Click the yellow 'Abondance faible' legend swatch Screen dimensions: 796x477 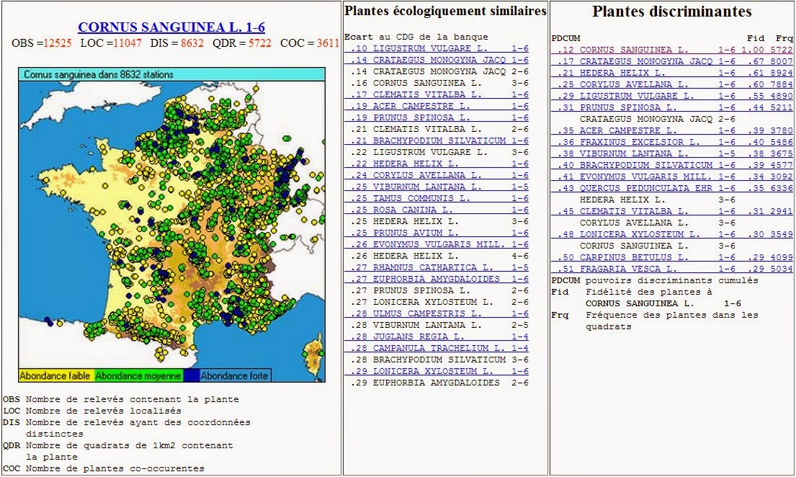[56, 376]
